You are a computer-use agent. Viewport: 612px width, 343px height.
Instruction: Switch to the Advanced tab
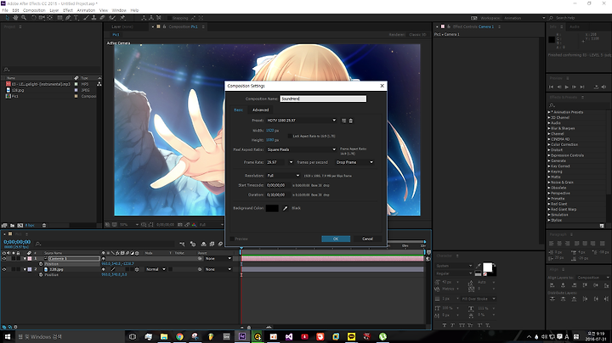point(260,110)
